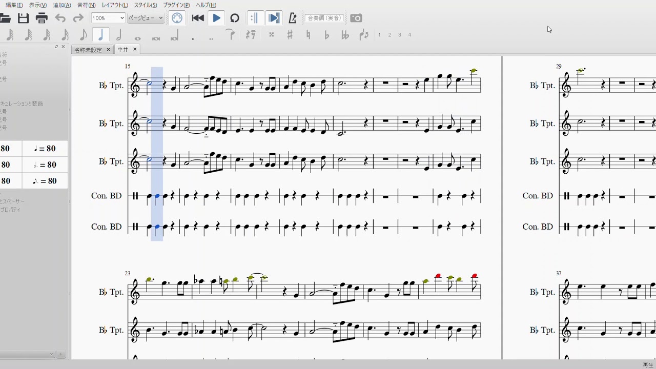Rewind playback to the start
Viewport: 656px width, 369px height.
click(198, 18)
